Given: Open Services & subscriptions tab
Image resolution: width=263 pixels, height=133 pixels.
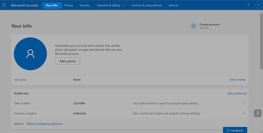Looking at the screenshot, I should (147, 5).
